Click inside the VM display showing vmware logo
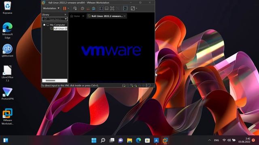 (x=112, y=51)
